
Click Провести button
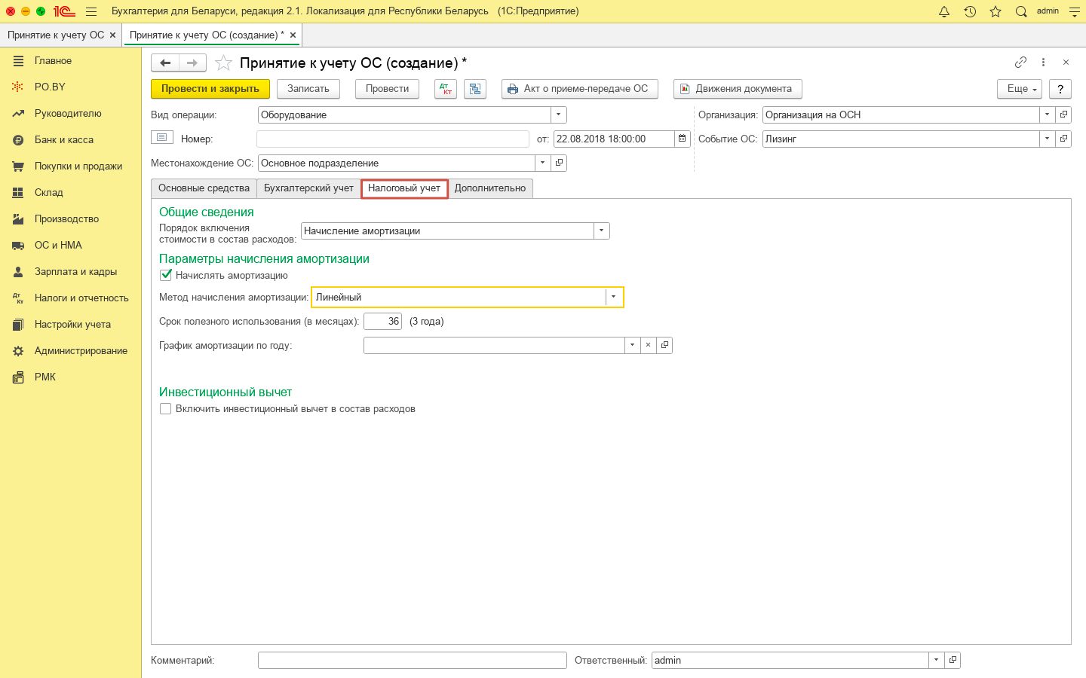[x=387, y=89]
